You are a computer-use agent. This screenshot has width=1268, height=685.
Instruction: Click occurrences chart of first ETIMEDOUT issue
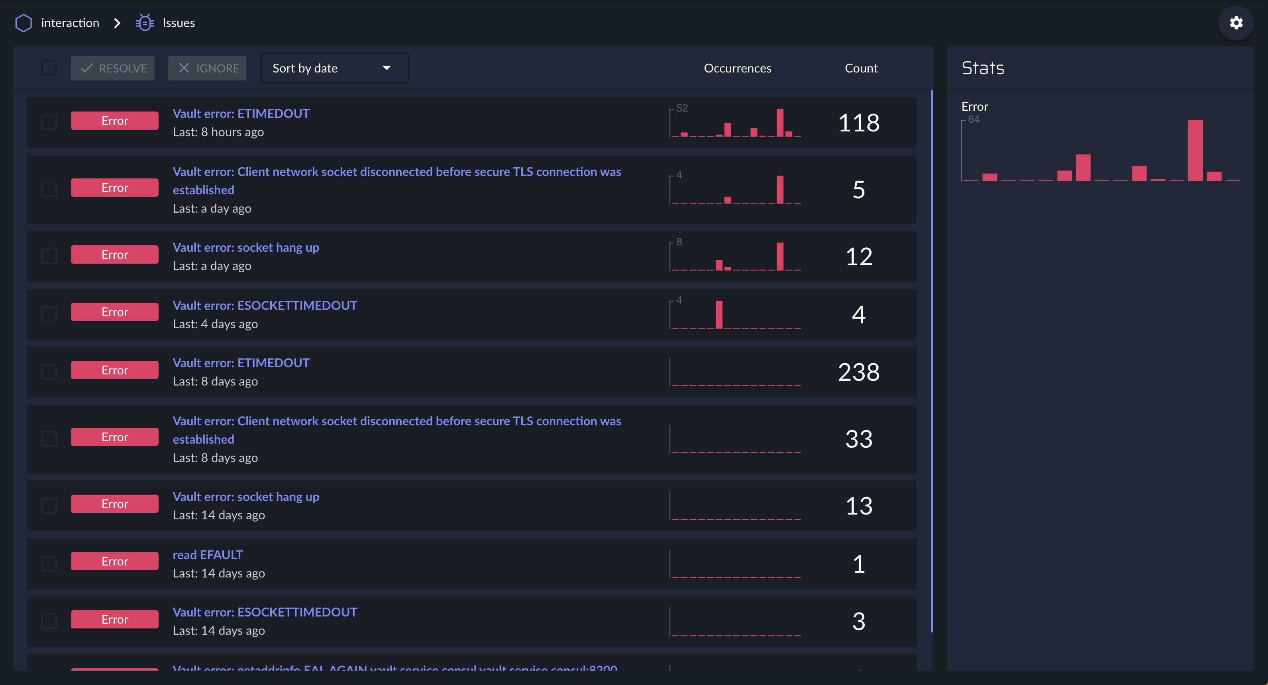coord(735,123)
